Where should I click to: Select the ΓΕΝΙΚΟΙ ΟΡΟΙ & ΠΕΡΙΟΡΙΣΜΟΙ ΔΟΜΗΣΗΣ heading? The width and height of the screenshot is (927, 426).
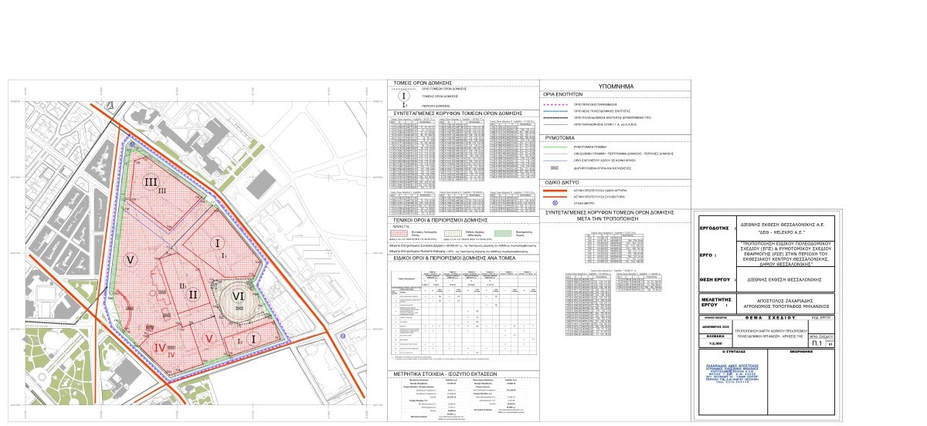pyautogui.click(x=462, y=219)
